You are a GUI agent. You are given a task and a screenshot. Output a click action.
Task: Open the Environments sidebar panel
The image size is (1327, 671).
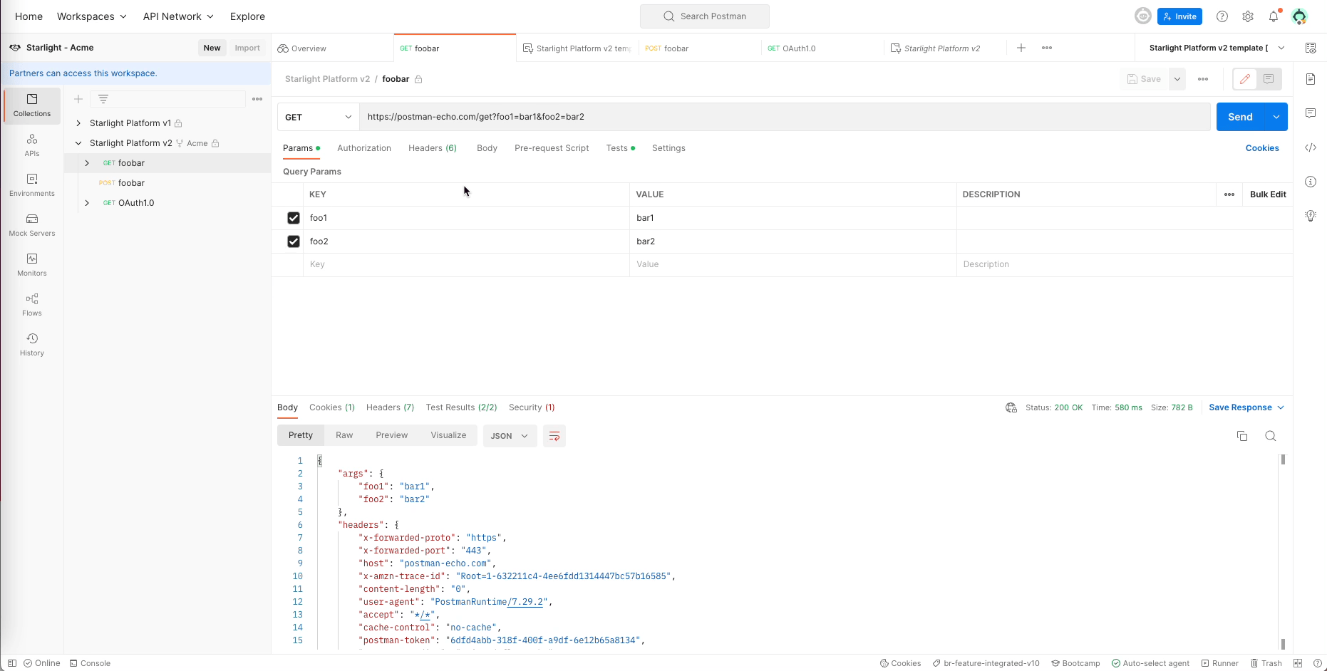[x=32, y=185]
